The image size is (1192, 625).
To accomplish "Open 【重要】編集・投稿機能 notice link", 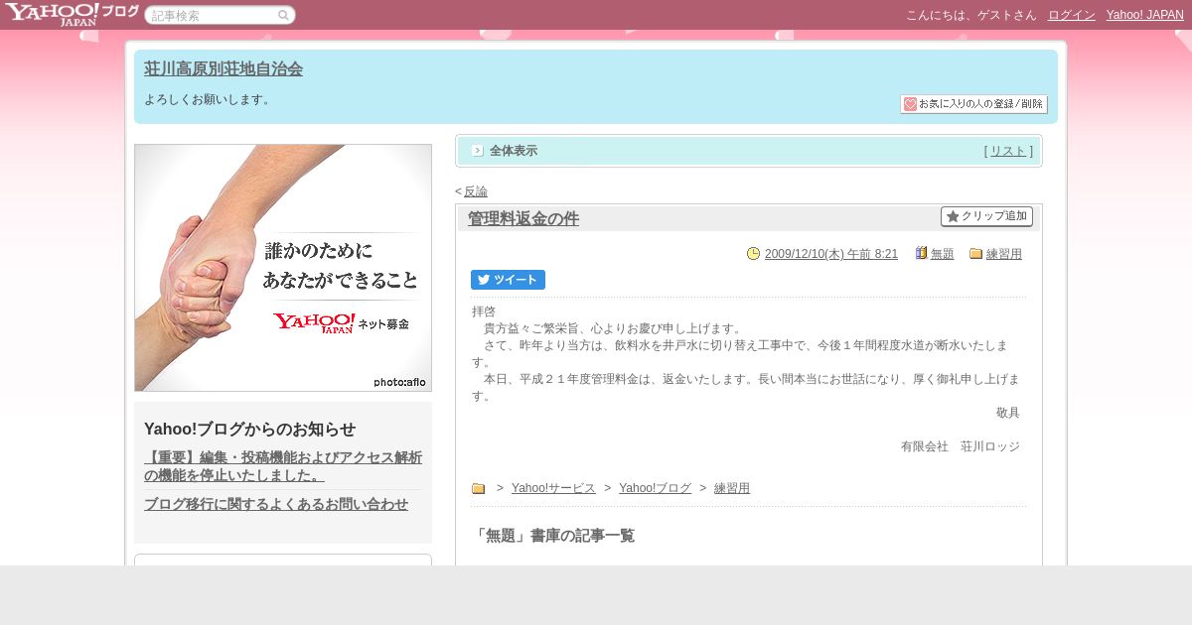I will [283, 466].
